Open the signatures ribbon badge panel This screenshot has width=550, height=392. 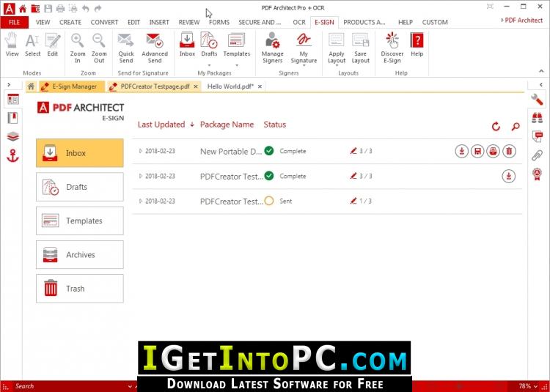537,174
